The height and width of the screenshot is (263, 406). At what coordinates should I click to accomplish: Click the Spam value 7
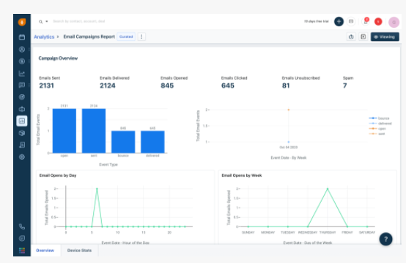tap(345, 85)
